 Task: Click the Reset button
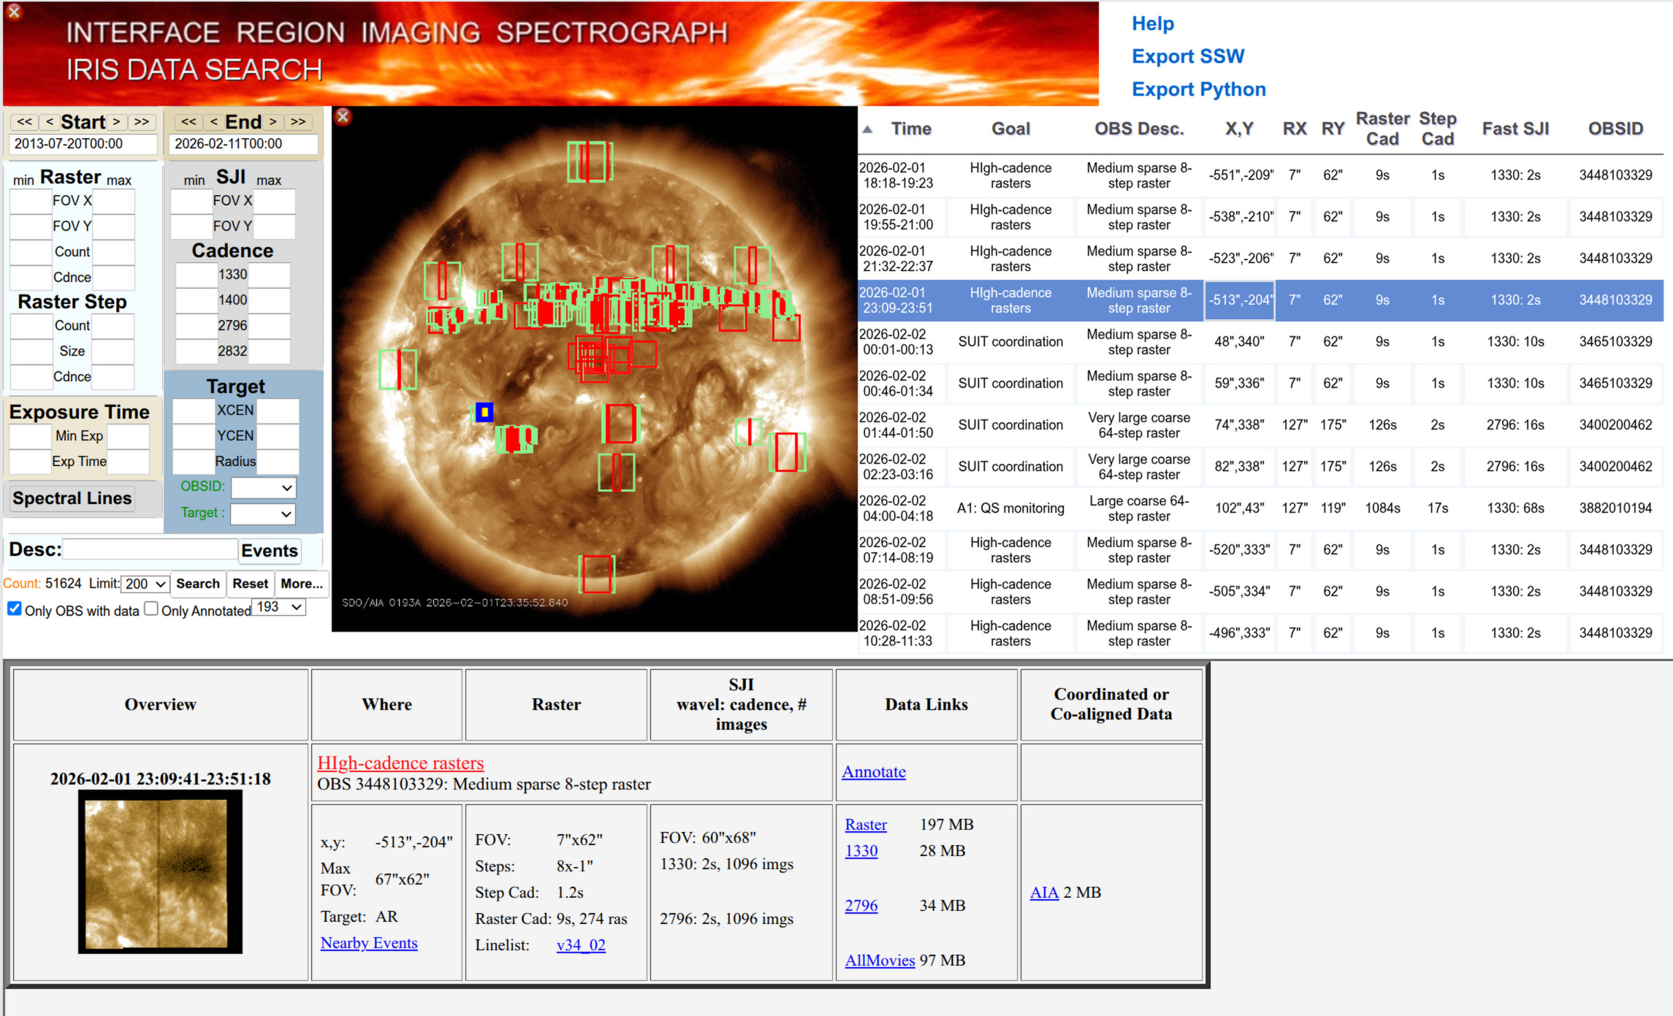tap(250, 584)
